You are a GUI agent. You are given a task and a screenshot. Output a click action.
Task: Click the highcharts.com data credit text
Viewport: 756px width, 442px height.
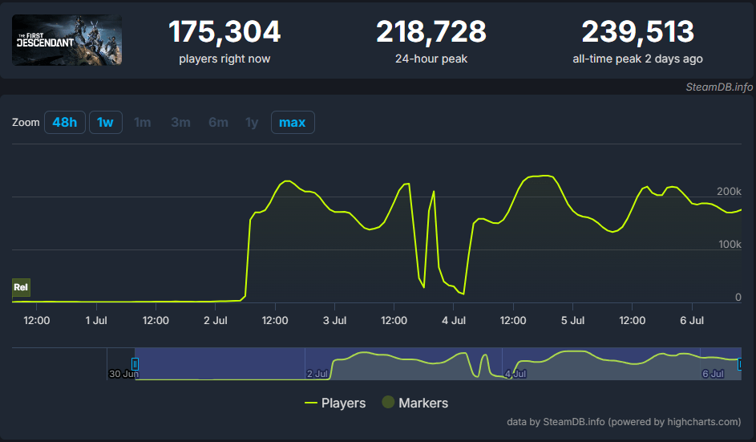point(624,422)
